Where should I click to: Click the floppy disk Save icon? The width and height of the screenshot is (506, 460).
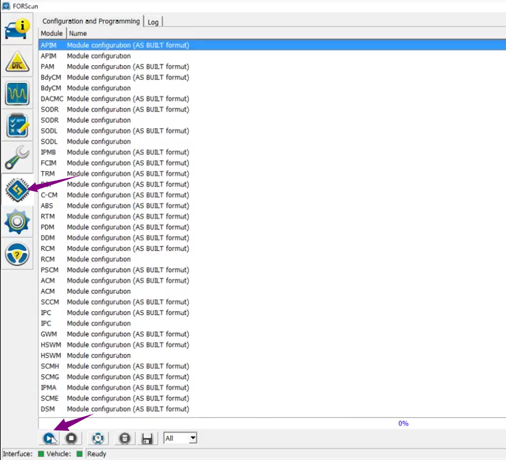(147, 439)
